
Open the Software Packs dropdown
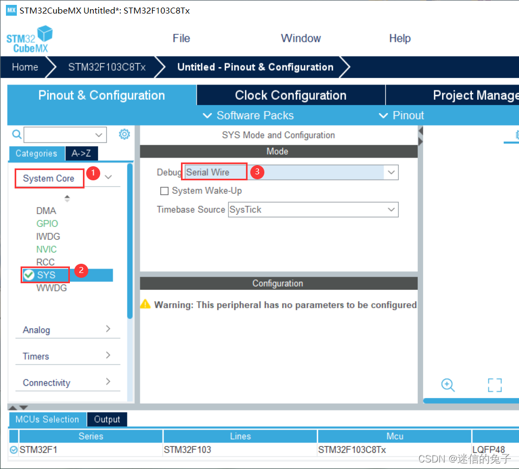point(248,115)
